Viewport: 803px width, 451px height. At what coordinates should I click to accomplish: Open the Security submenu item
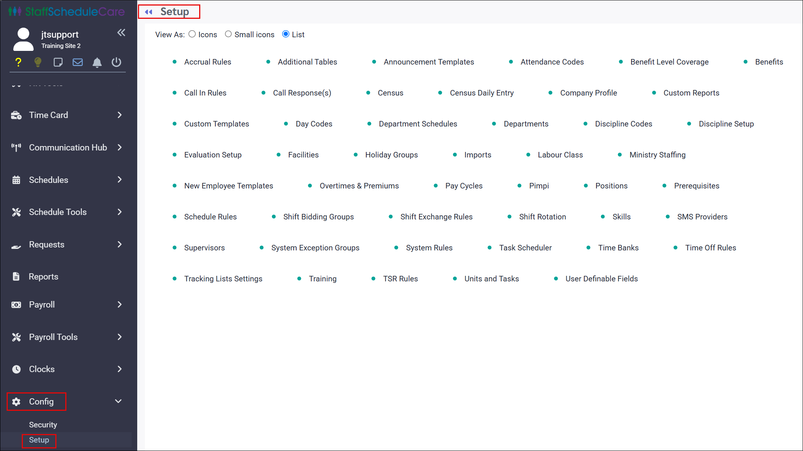point(43,425)
